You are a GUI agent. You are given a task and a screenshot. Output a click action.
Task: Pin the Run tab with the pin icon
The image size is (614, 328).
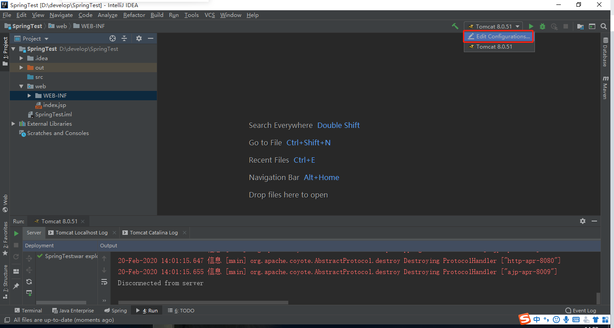click(16, 286)
